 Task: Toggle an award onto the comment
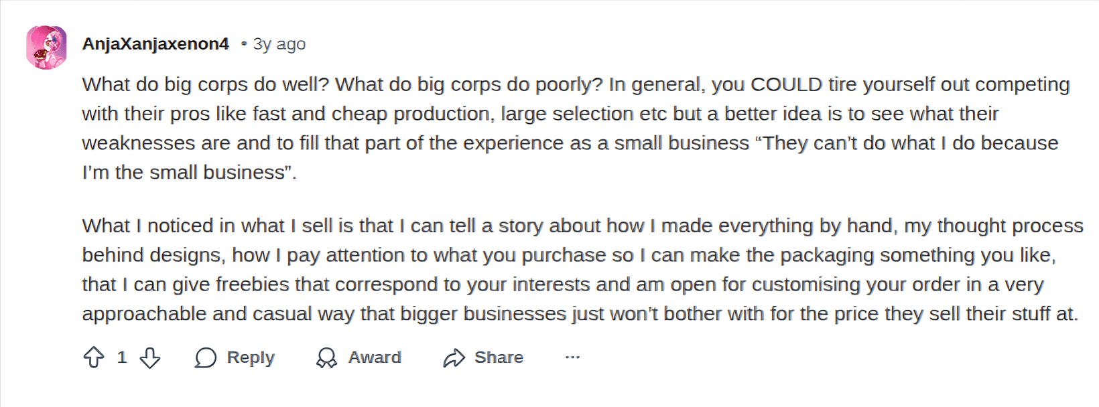pos(359,357)
